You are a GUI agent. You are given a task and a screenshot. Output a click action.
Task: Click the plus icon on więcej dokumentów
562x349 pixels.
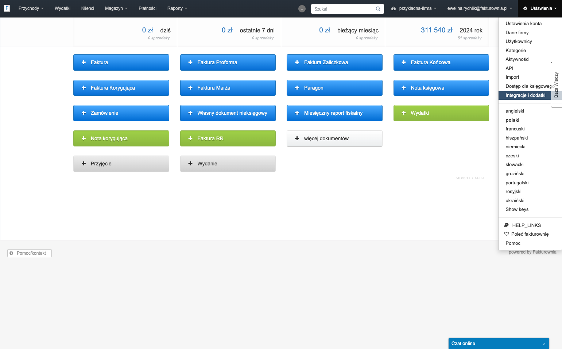click(x=297, y=138)
